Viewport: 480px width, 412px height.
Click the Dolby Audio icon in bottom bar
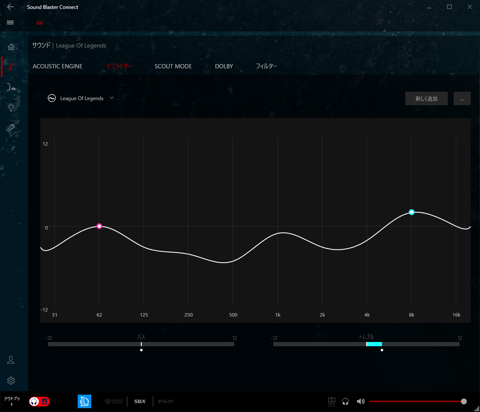click(331, 401)
